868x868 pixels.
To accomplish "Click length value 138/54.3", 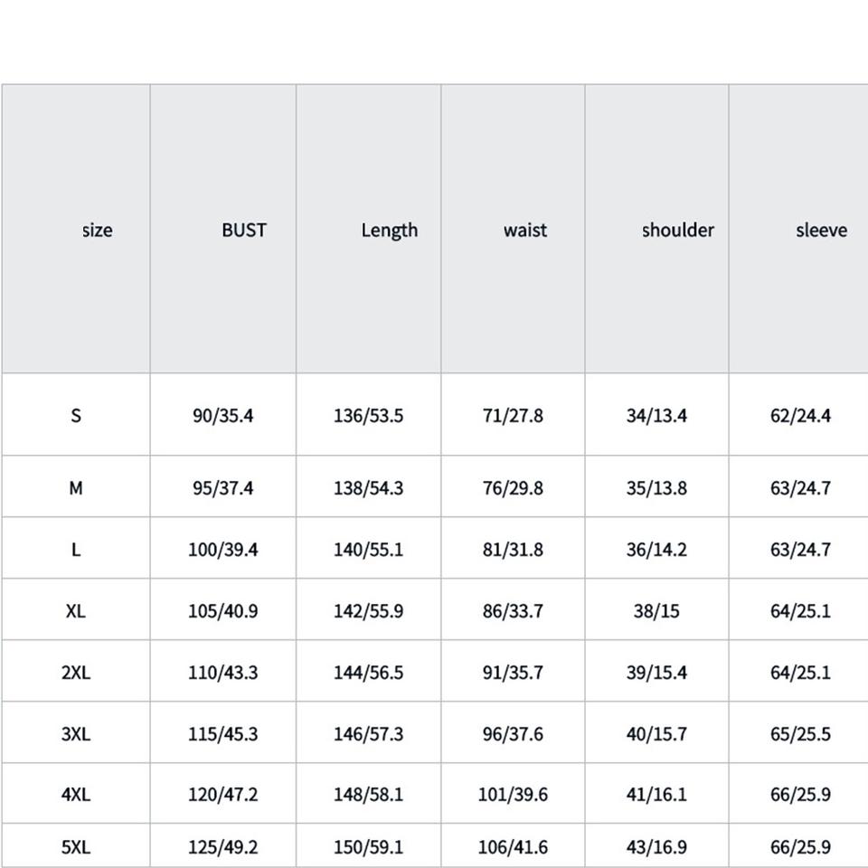I will 368,488.
